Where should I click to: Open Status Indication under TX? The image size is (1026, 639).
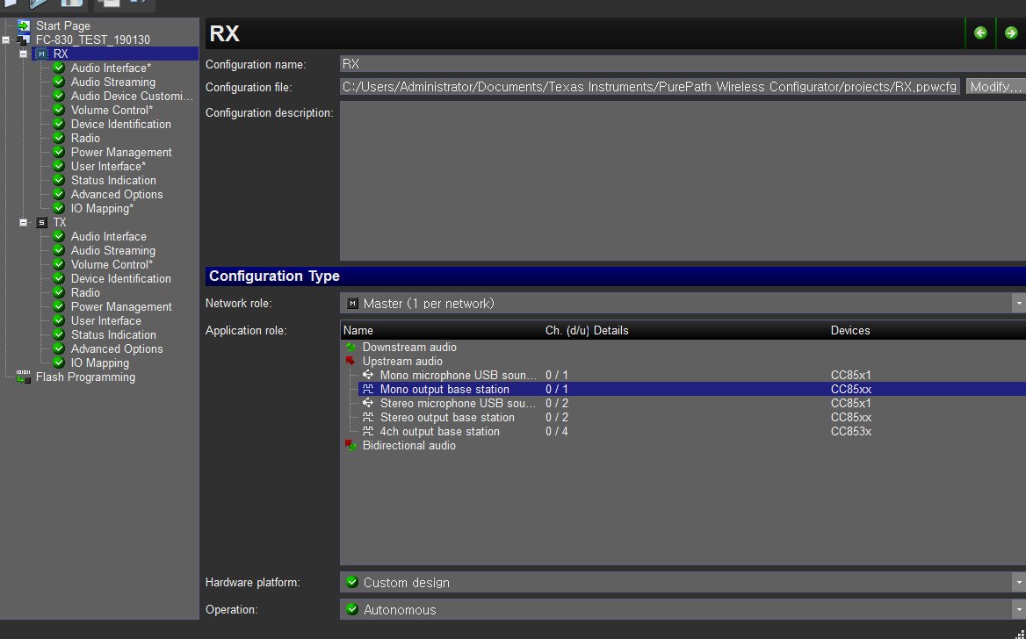113,335
